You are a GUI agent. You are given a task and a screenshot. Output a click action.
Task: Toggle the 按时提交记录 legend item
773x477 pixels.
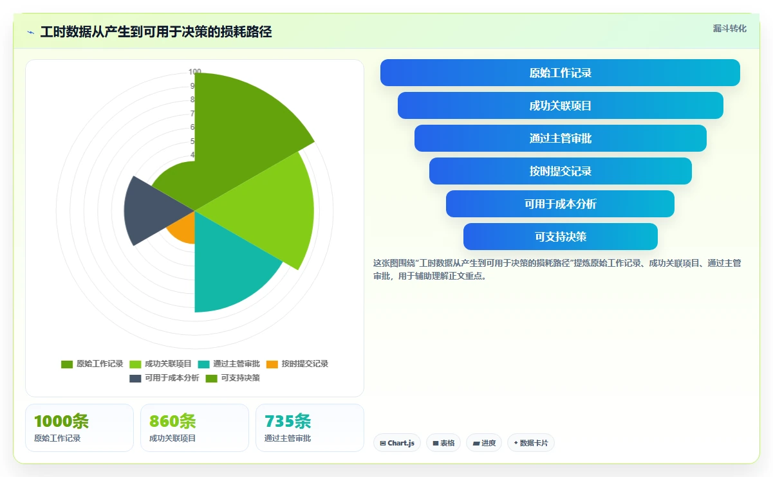(x=297, y=364)
